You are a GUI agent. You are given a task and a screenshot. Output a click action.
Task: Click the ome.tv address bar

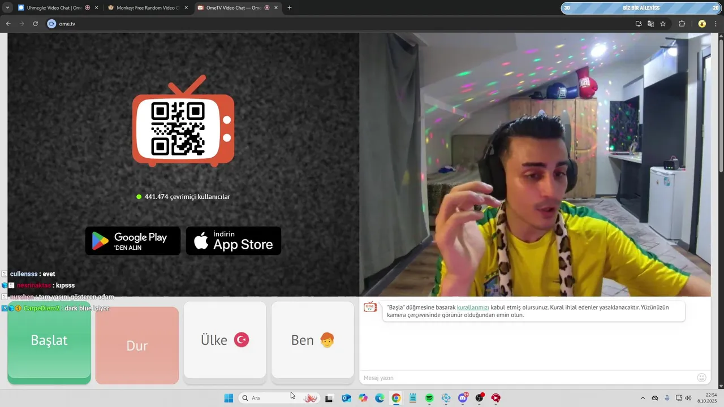[339, 24]
